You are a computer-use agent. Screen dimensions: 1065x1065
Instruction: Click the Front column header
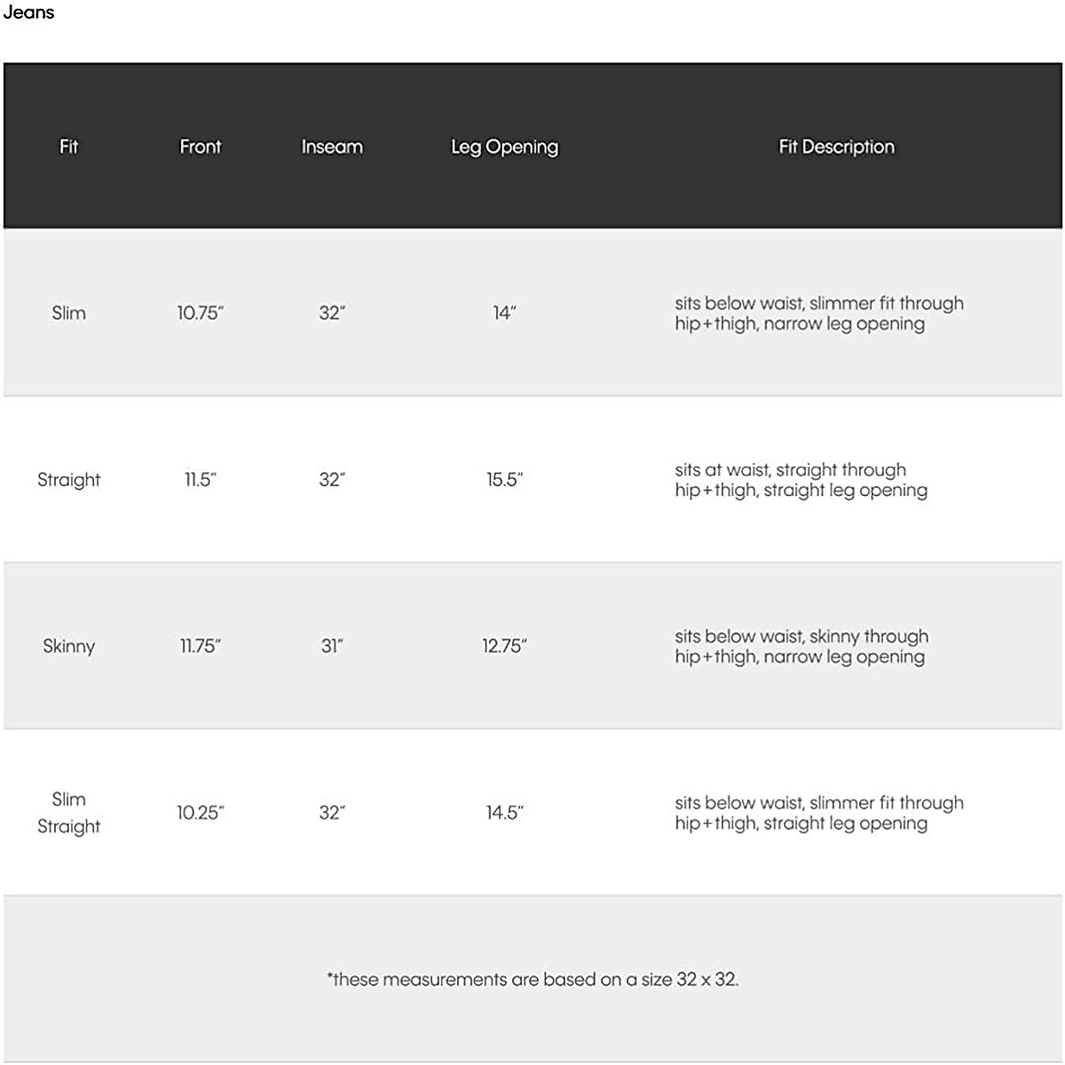(x=200, y=146)
